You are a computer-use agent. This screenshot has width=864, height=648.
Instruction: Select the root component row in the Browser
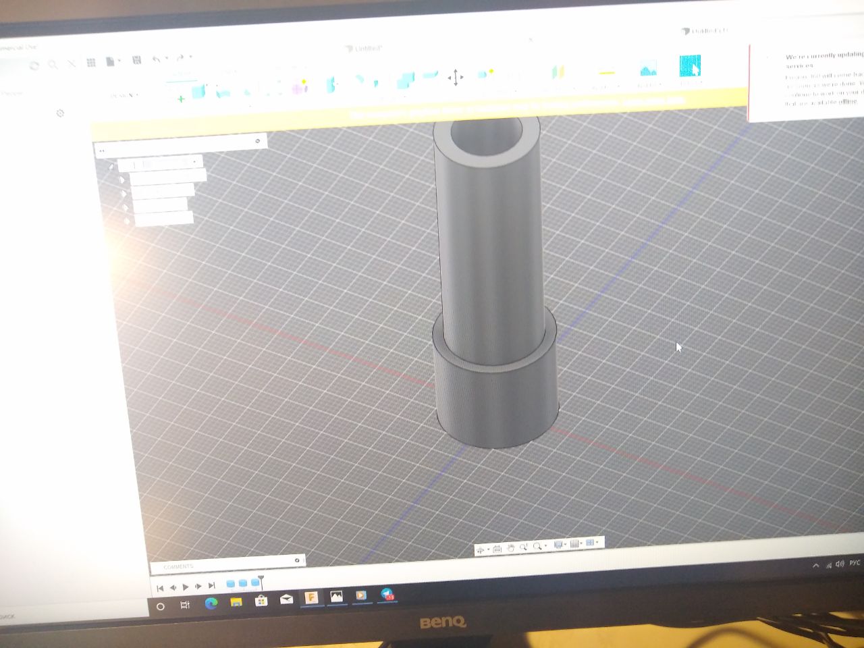tap(160, 163)
